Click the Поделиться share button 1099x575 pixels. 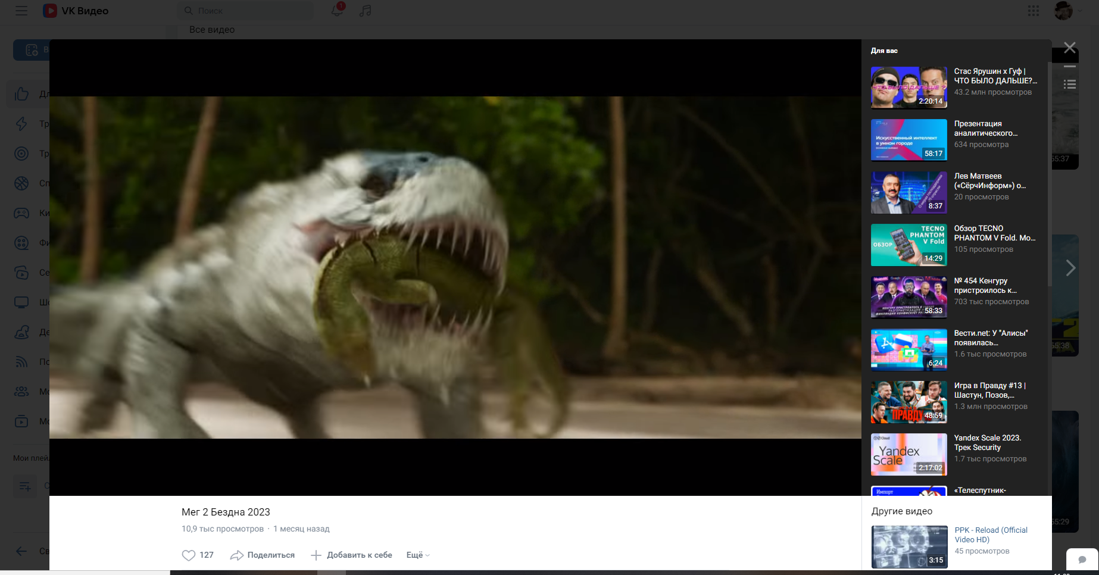(x=263, y=555)
